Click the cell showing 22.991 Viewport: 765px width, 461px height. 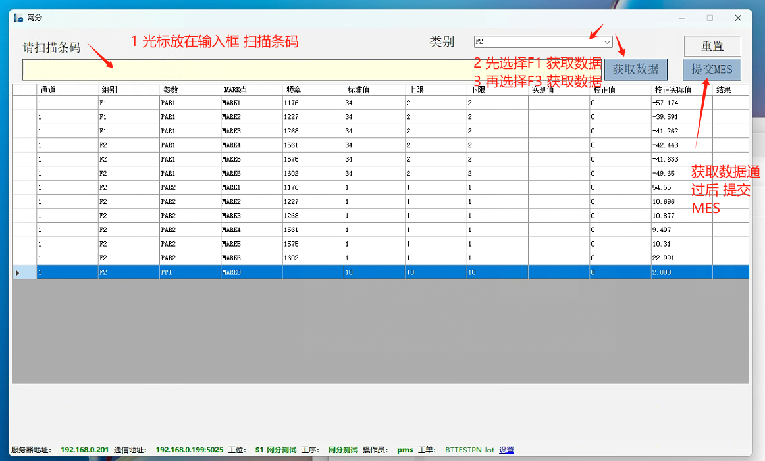click(681, 258)
